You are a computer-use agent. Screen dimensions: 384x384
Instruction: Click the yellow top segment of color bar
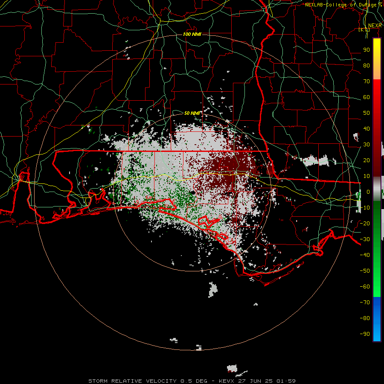[x=377, y=59]
